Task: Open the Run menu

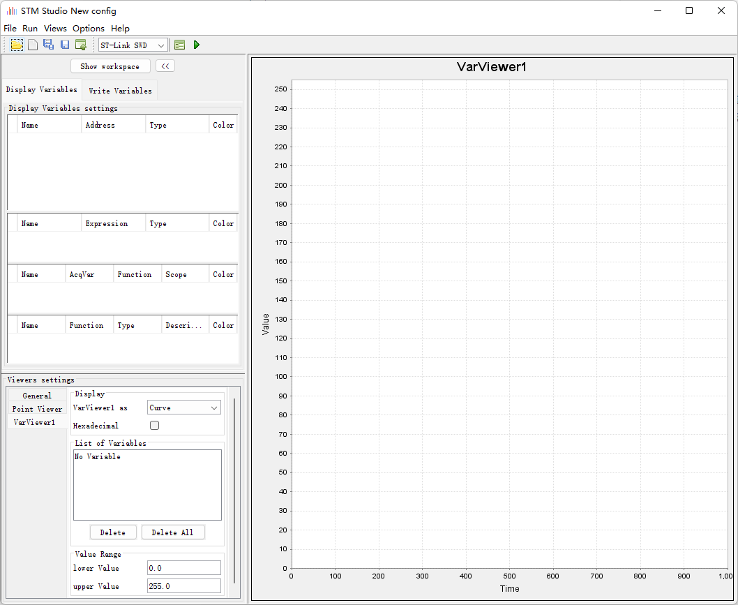Action: [30, 28]
